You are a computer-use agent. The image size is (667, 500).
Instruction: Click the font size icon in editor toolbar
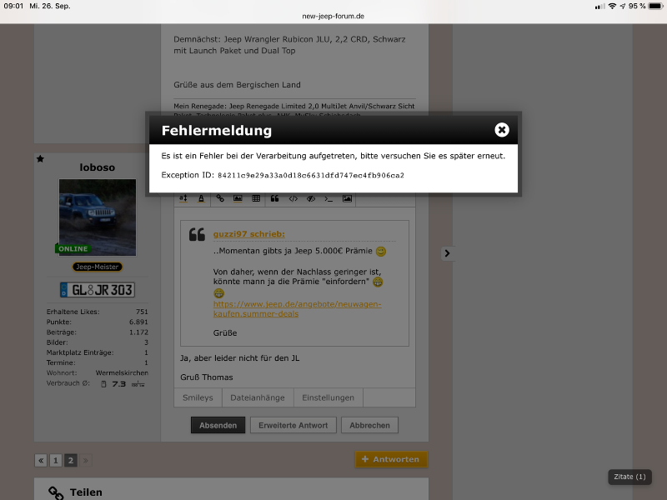(x=183, y=199)
